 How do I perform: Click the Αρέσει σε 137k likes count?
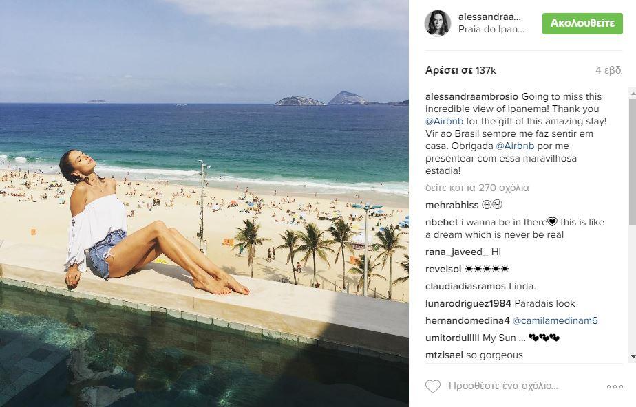click(460, 70)
